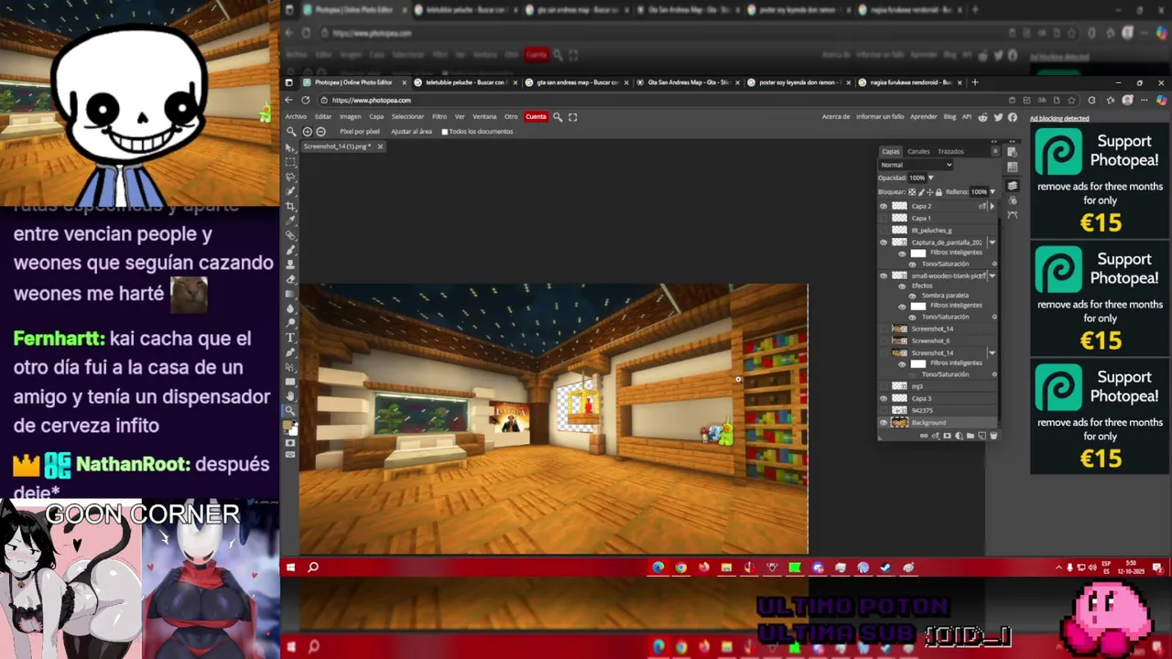This screenshot has width=1172, height=659.
Task: Select the Gradient tool
Action: pos(291,293)
